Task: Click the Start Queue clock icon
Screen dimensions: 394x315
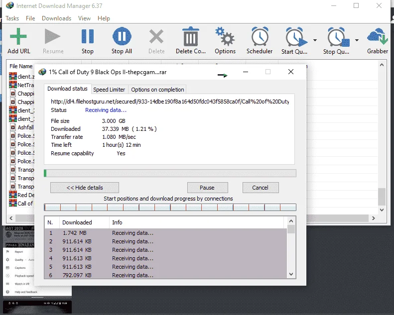Action: tap(296, 37)
